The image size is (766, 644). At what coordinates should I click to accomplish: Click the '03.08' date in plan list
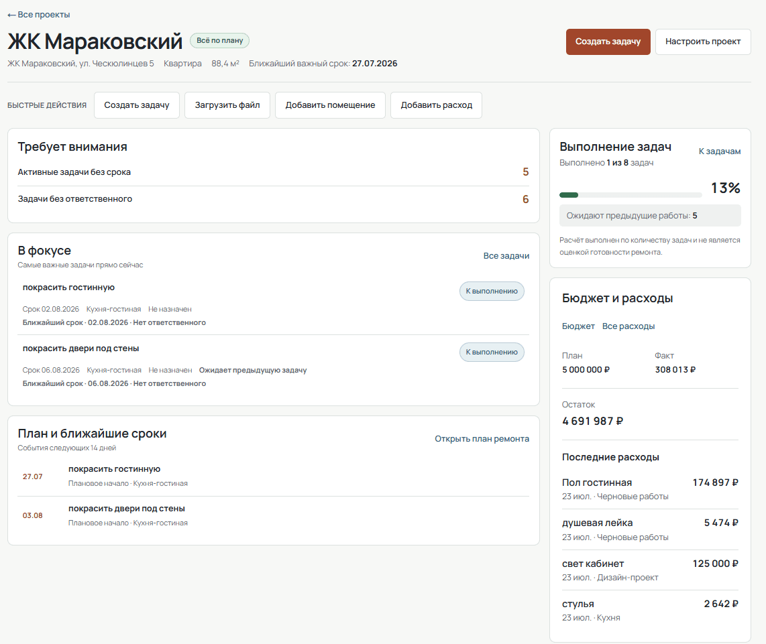click(x=32, y=515)
